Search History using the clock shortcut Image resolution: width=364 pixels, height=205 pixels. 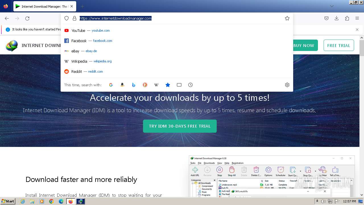191,85
